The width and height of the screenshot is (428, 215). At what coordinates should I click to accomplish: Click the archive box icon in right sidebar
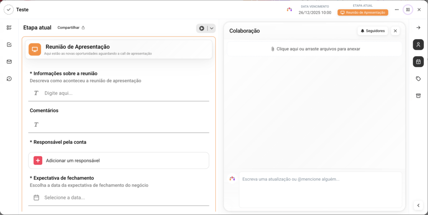418,95
